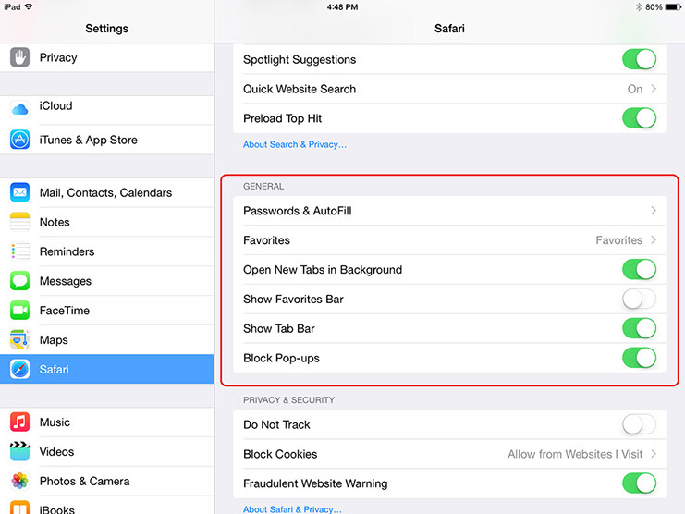
Task: Open About Safari & Privacy link
Action: point(292,509)
